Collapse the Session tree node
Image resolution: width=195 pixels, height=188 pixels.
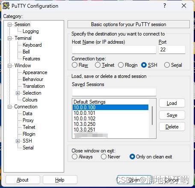9,24
